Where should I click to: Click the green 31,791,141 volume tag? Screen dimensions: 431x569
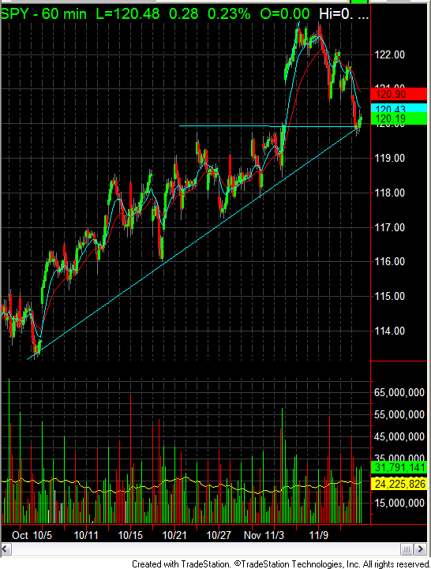399,467
